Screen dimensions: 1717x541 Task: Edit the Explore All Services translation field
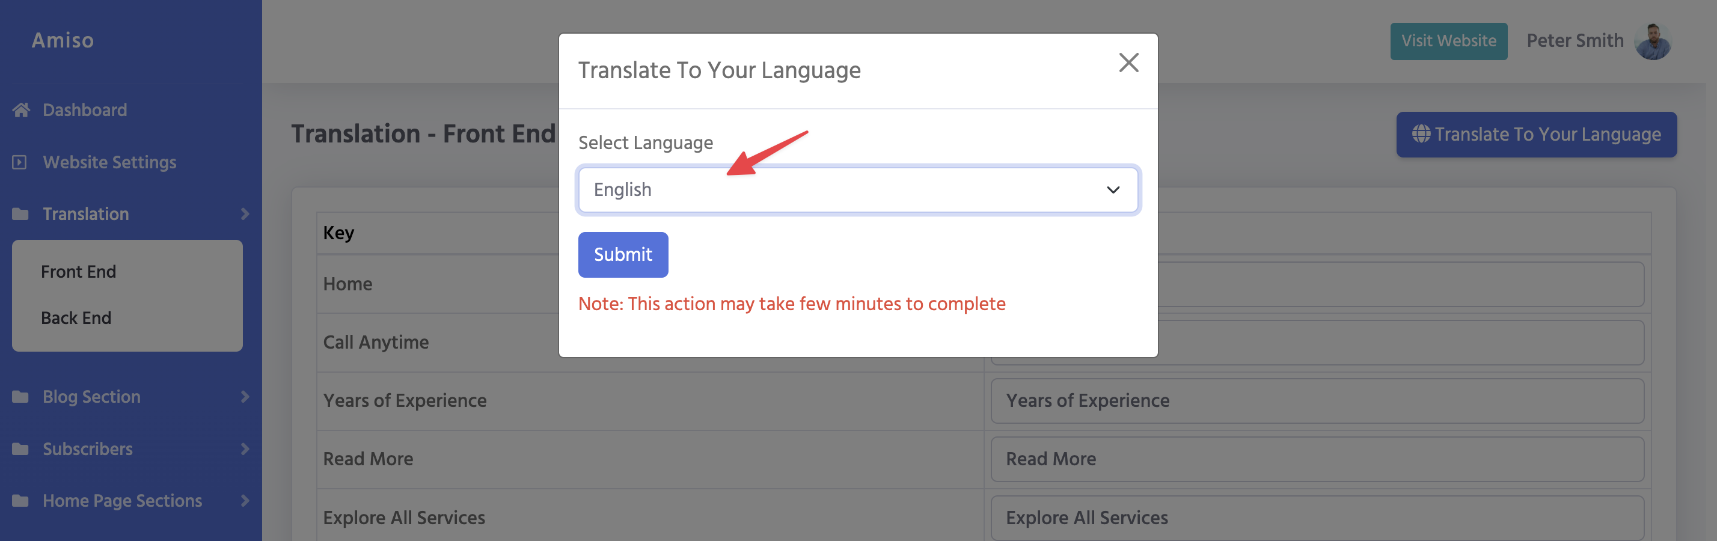click(x=1317, y=518)
